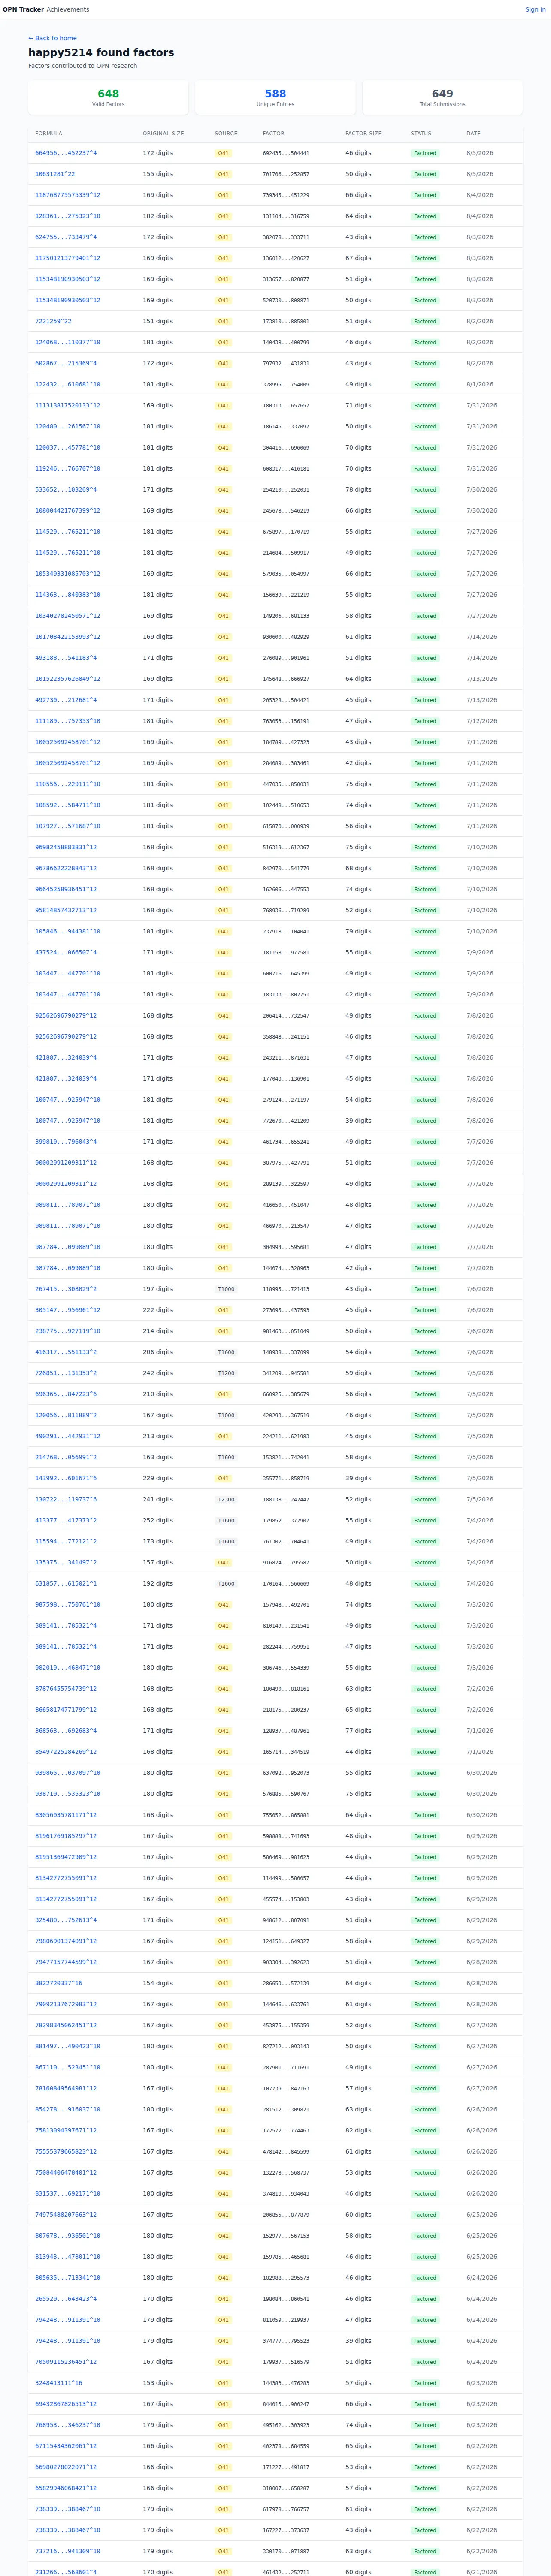Open formula 664956...452237^4

tap(66, 153)
